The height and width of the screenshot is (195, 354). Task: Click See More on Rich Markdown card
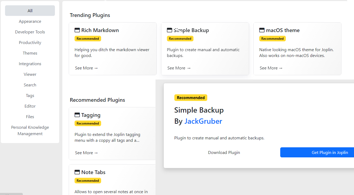click(x=87, y=68)
